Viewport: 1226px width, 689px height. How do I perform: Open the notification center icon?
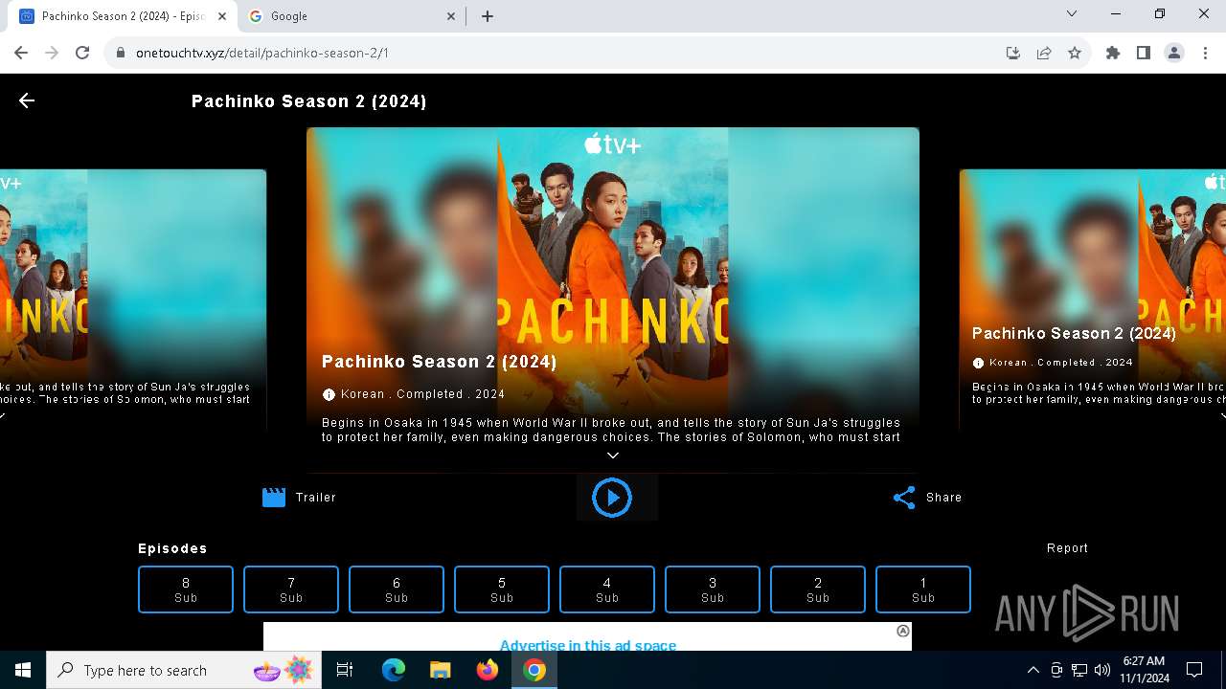click(1195, 670)
